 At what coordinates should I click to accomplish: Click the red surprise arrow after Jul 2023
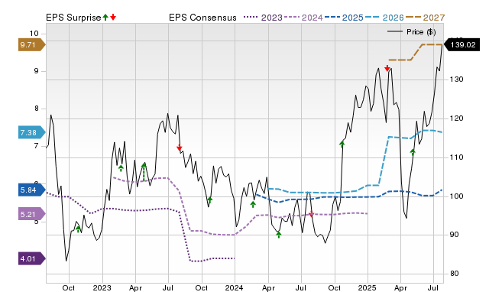click(180, 148)
